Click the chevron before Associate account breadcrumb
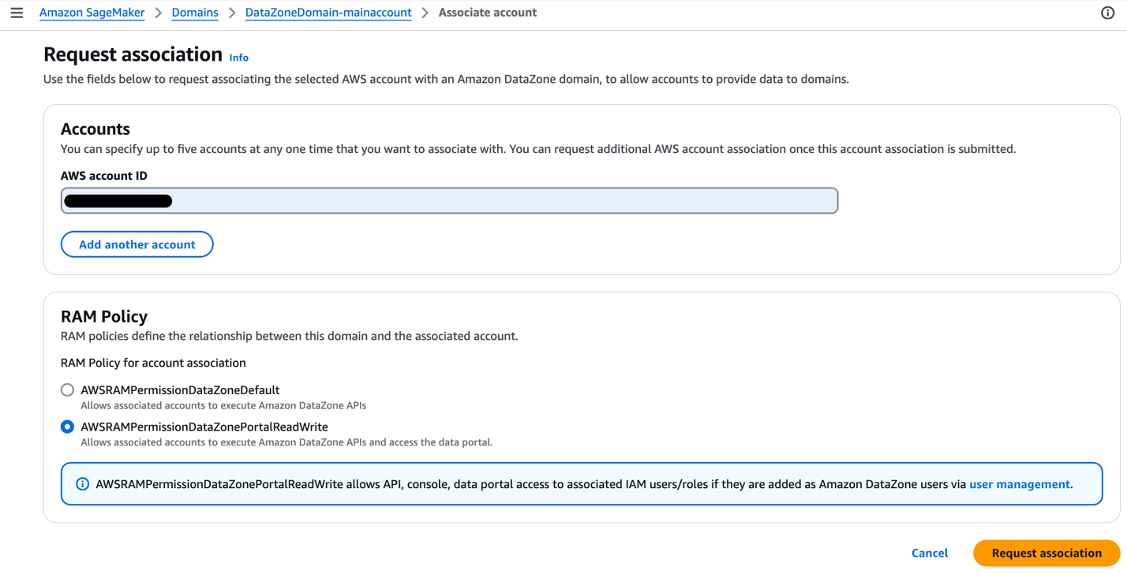 (425, 13)
